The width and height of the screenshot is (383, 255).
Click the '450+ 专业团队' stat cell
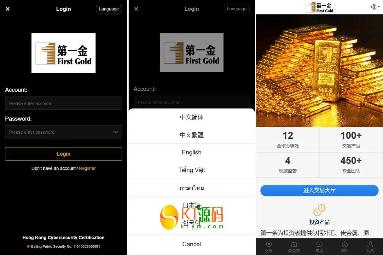pyautogui.click(x=351, y=165)
